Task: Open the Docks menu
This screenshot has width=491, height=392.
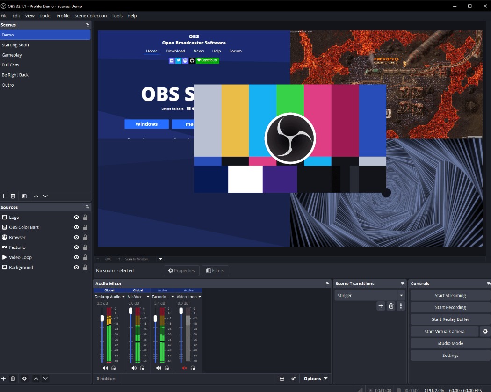Action: click(x=45, y=15)
